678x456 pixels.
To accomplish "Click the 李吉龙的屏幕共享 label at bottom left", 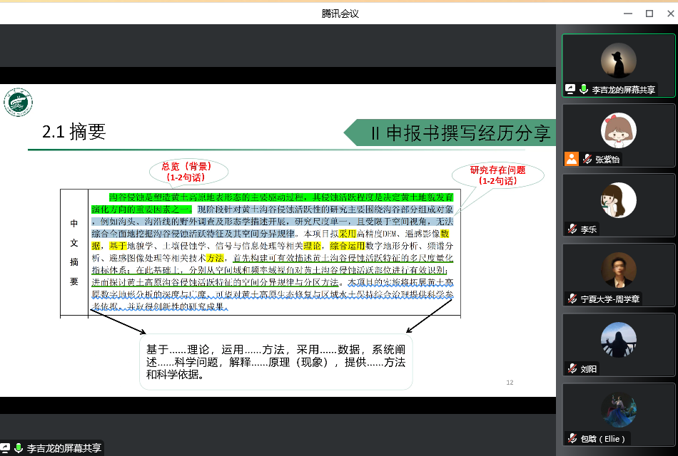I will click(x=64, y=449).
